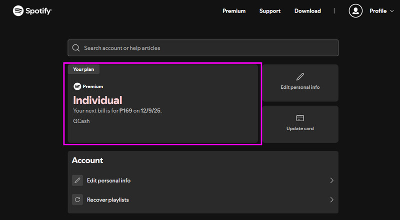Open the Support menu item in header

tap(270, 11)
